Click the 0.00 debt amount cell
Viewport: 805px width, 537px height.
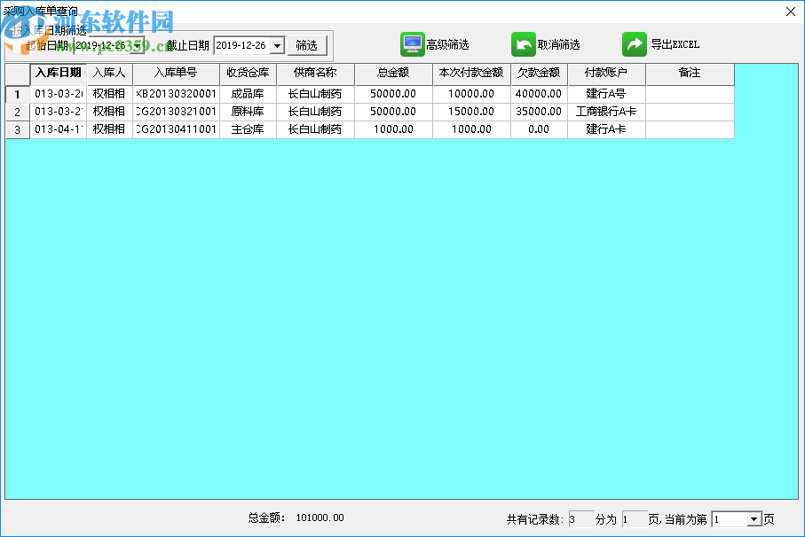tap(539, 129)
